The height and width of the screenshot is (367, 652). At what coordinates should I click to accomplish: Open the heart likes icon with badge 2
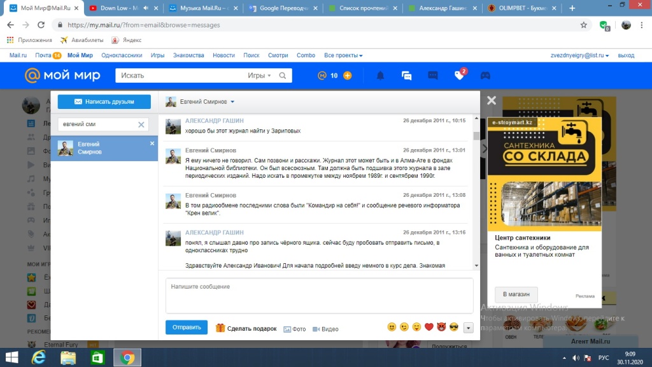(459, 75)
